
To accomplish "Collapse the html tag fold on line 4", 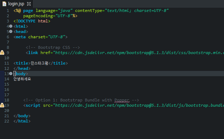I will tap(11, 26).
